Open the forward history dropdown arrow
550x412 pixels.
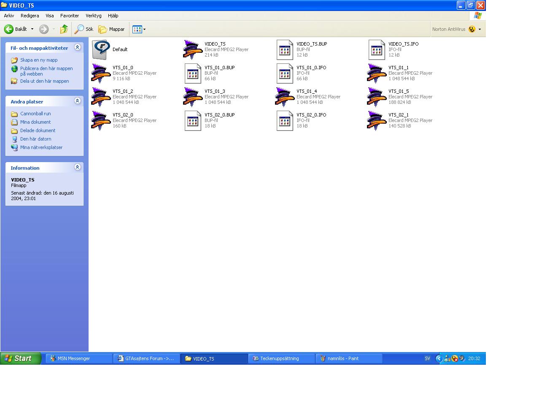coord(54,29)
